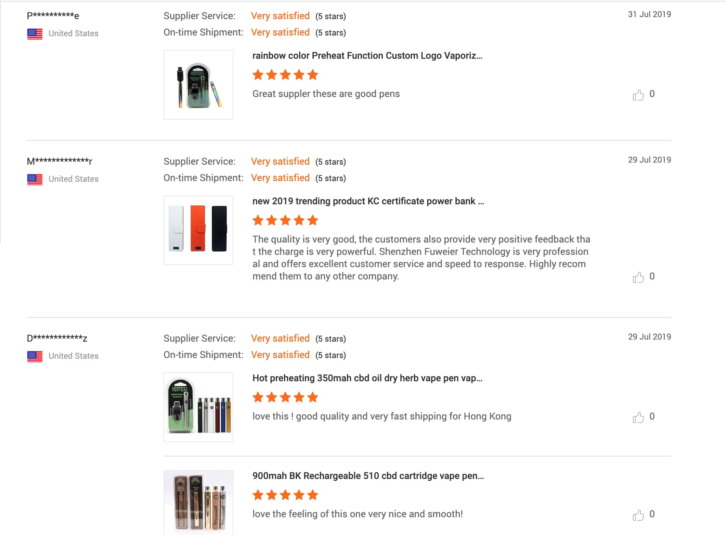This screenshot has height=535, width=726.
Task: Thumbs-up the Hong Kong shipping review
Action: point(638,417)
